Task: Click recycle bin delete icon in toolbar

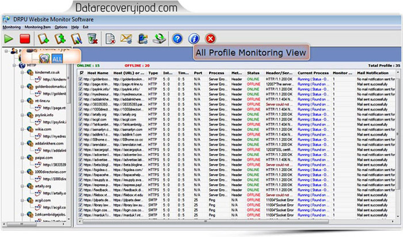Action: (93, 38)
